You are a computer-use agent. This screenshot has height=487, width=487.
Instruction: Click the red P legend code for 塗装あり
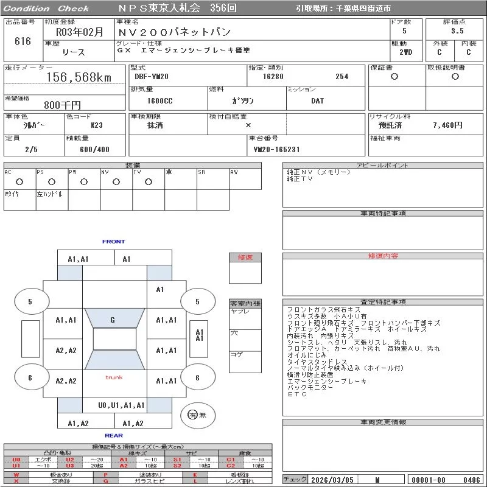(105, 475)
